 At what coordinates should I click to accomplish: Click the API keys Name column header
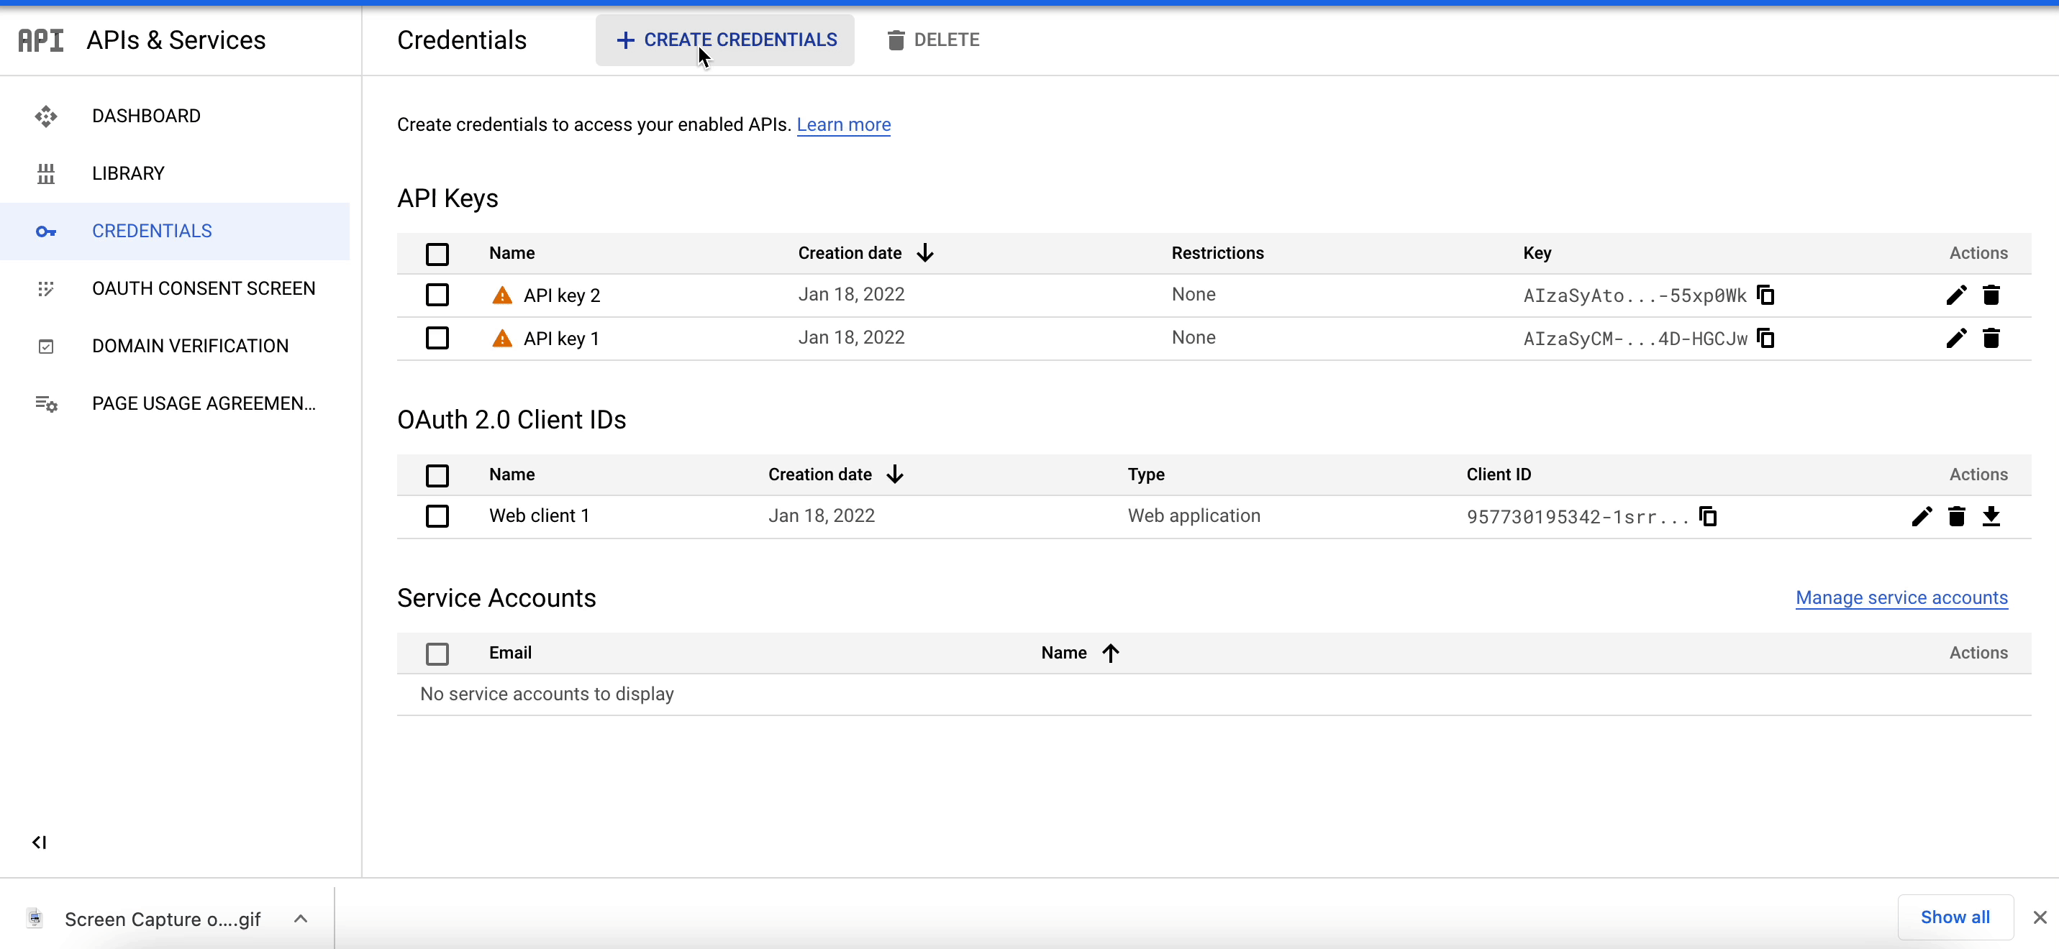tap(512, 253)
